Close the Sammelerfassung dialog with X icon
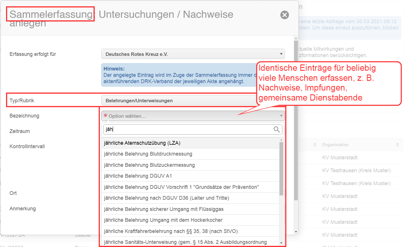 (284, 15)
